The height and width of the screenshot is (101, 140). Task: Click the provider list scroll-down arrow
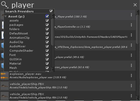click(x=53, y=70)
